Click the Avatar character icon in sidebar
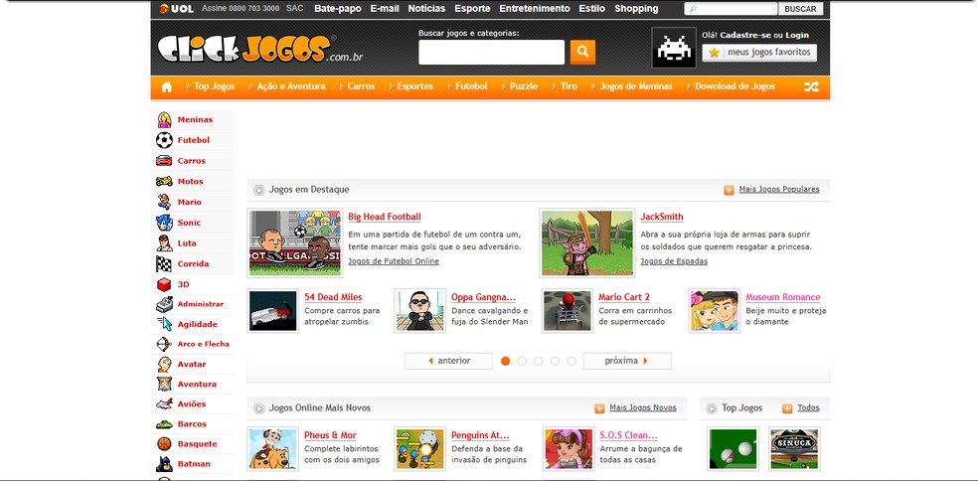 [164, 365]
